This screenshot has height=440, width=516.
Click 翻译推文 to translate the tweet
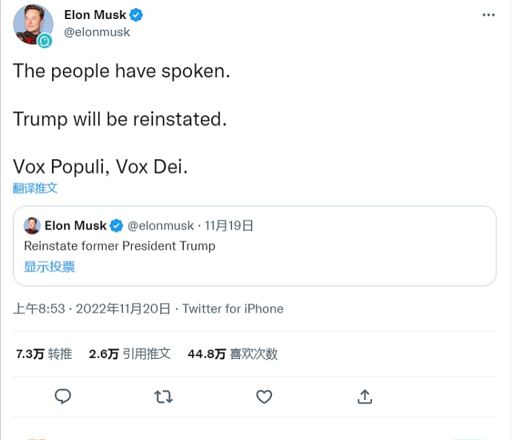(35, 188)
